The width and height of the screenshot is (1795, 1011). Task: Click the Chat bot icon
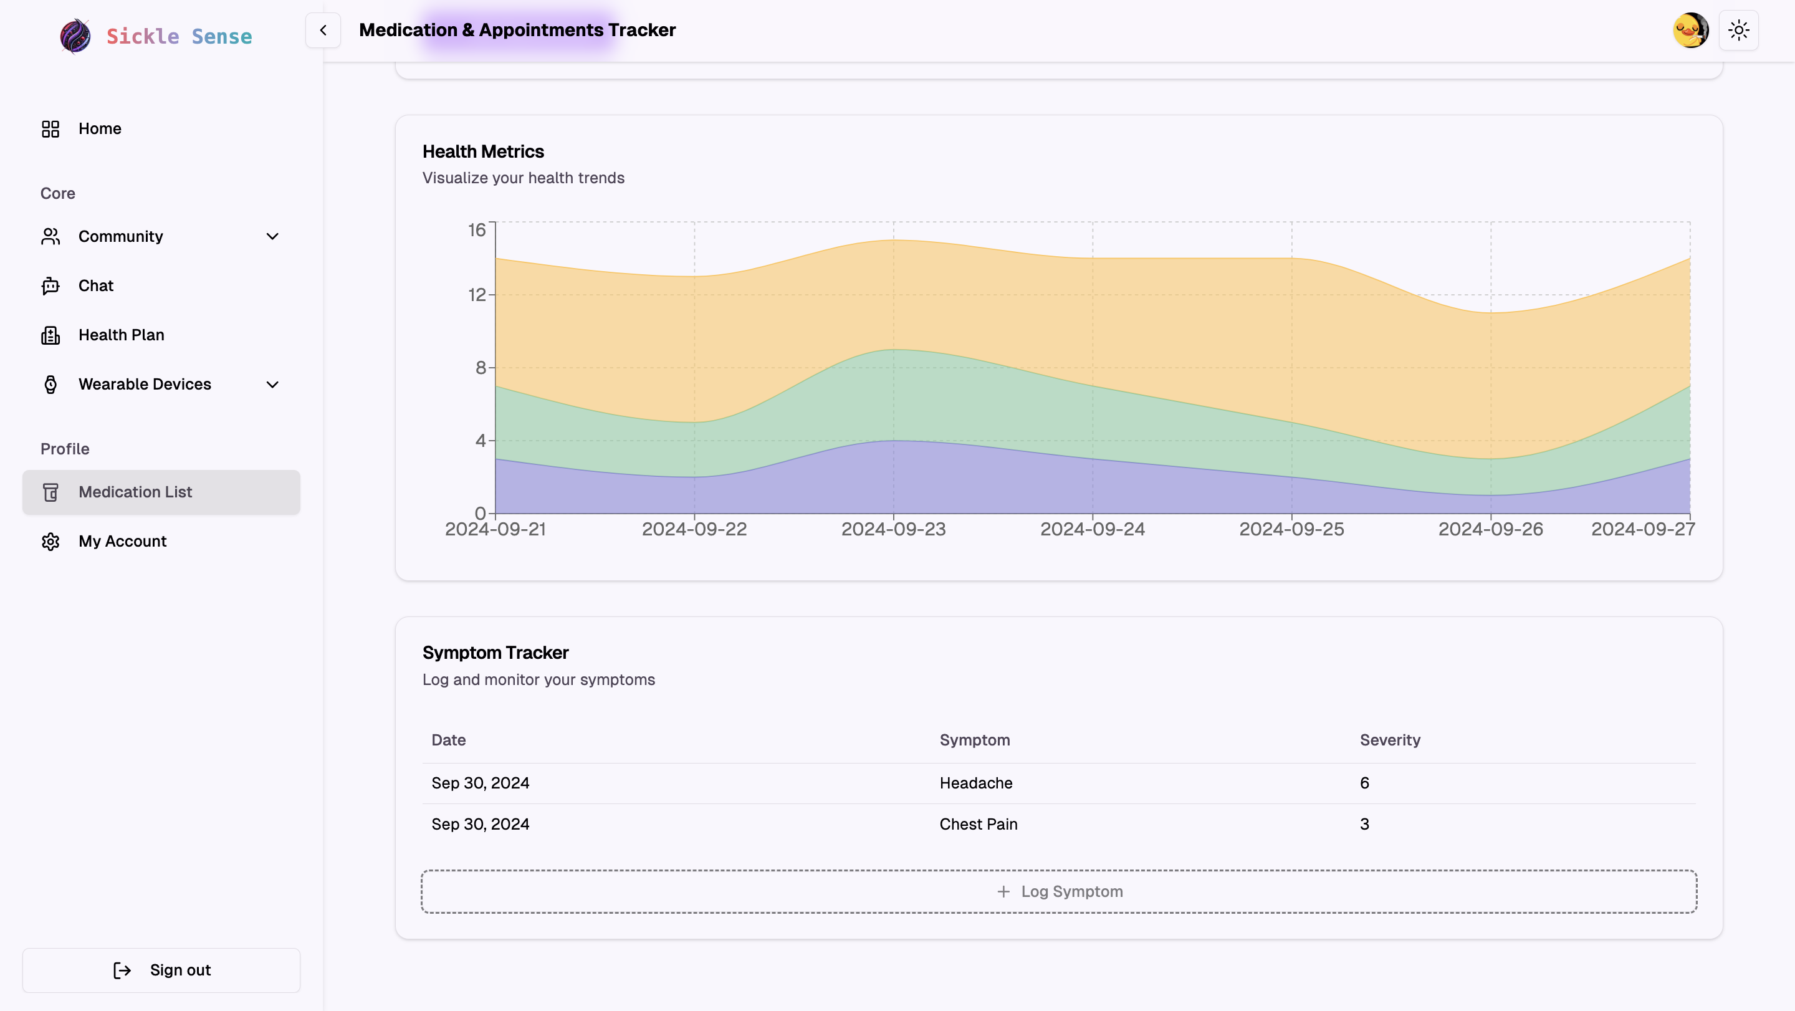50,285
